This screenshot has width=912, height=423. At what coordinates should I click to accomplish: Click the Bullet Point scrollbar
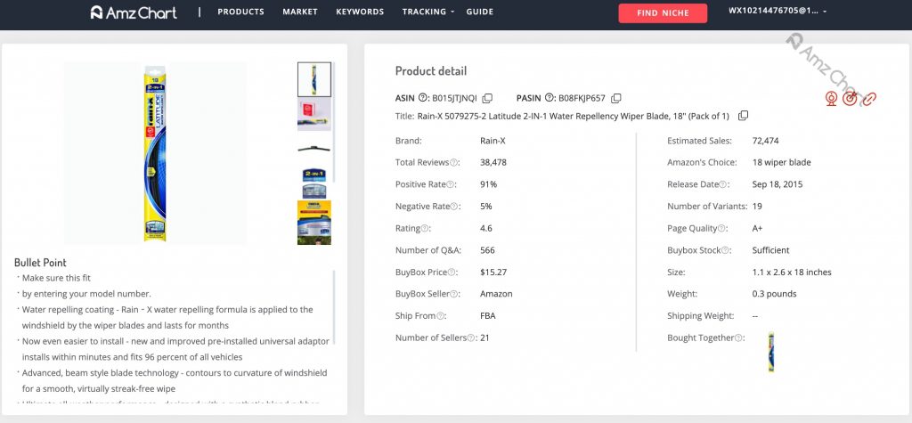(x=334, y=306)
